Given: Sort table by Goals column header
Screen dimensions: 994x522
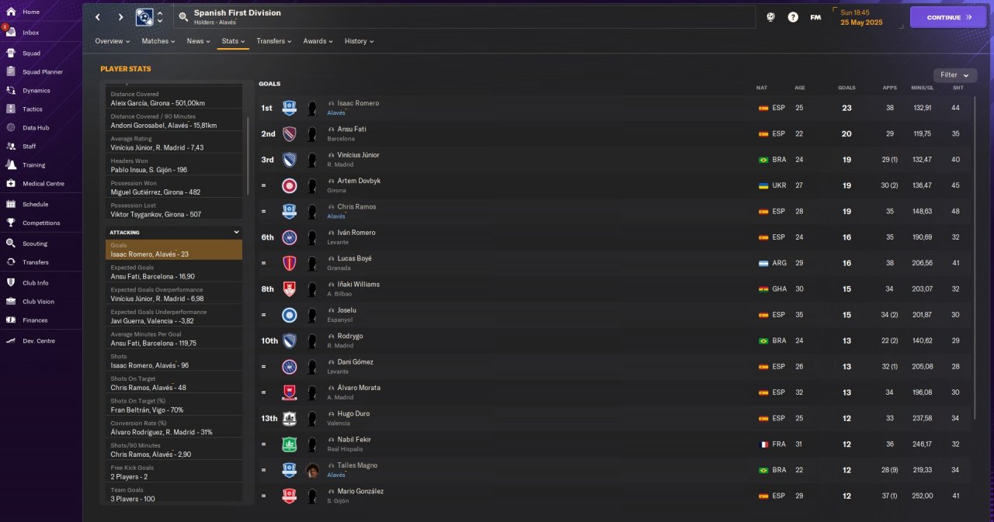Looking at the screenshot, I should point(846,88).
